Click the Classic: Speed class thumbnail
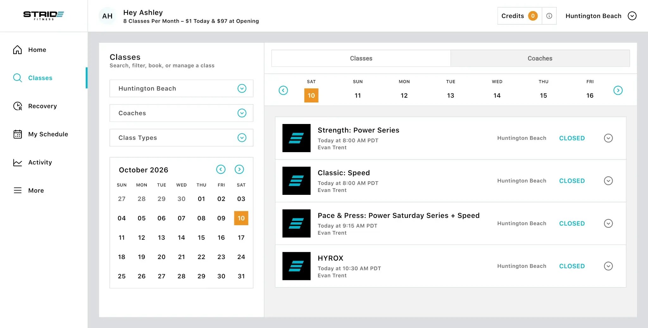 tap(296, 181)
